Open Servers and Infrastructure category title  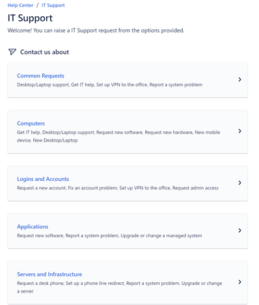(49, 274)
